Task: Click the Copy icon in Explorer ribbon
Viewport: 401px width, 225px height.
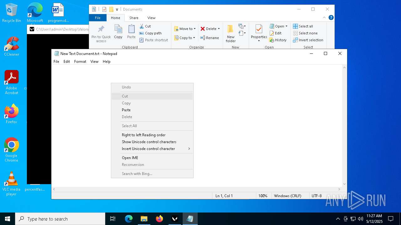Action: pos(118,32)
